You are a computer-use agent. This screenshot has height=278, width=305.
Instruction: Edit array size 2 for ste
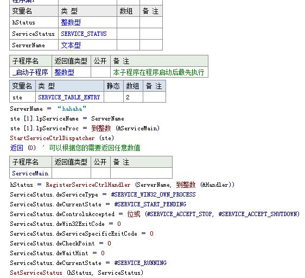134,97
